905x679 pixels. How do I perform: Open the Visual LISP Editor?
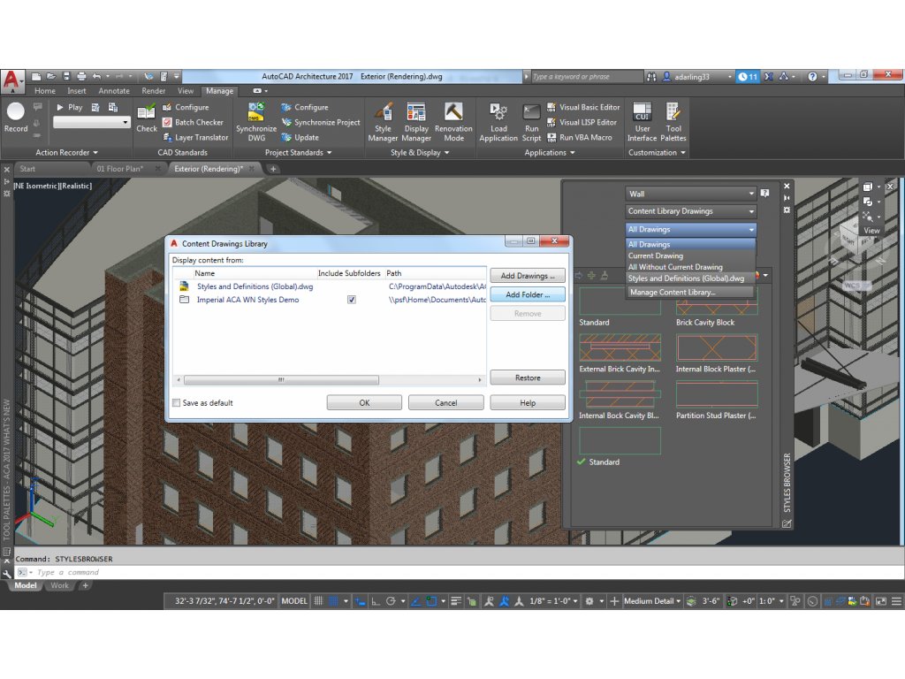(582, 122)
